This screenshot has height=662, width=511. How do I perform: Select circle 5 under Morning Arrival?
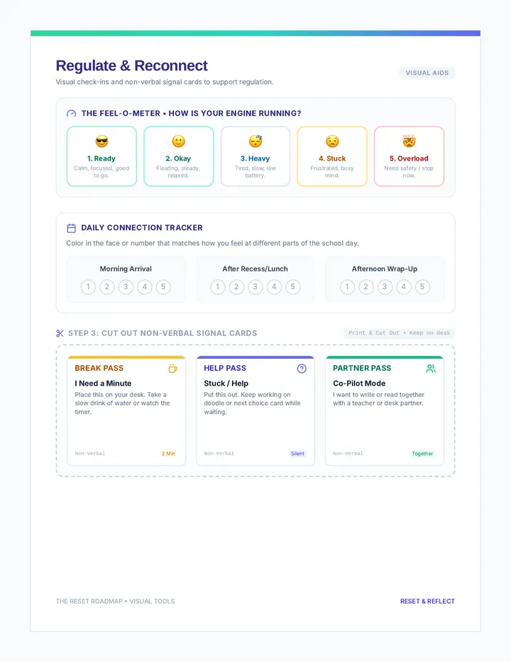pyautogui.click(x=163, y=287)
